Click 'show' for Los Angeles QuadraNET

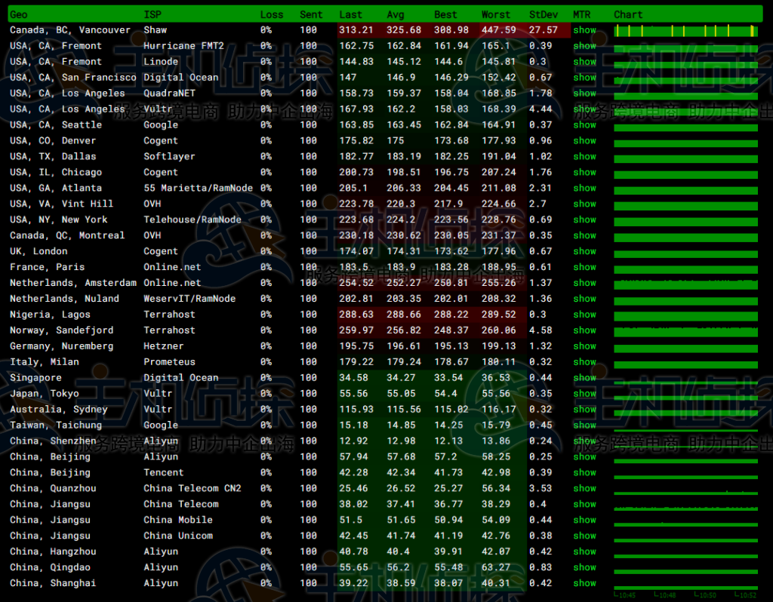pyautogui.click(x=584, y=93)
